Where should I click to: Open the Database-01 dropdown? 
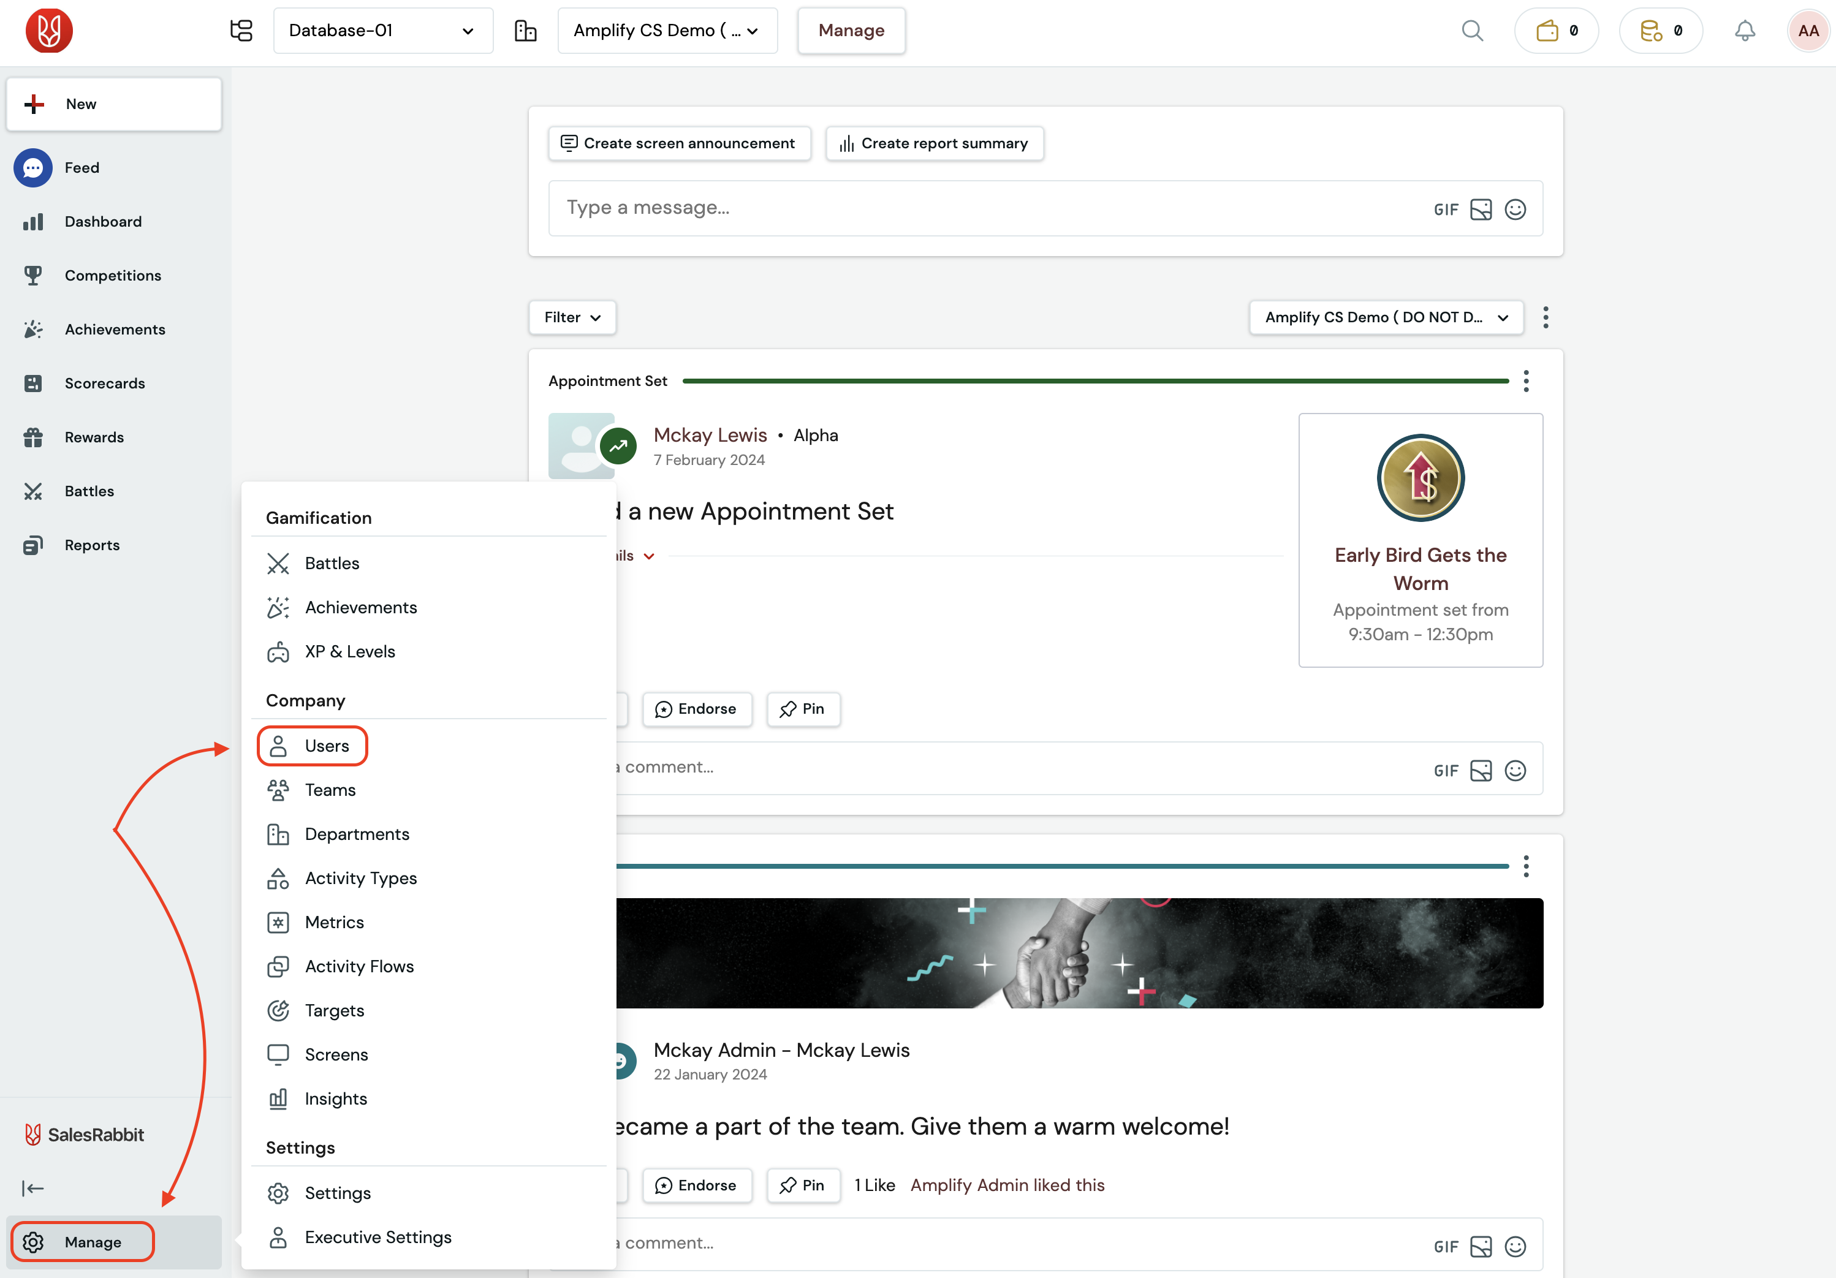pos(383,31)
